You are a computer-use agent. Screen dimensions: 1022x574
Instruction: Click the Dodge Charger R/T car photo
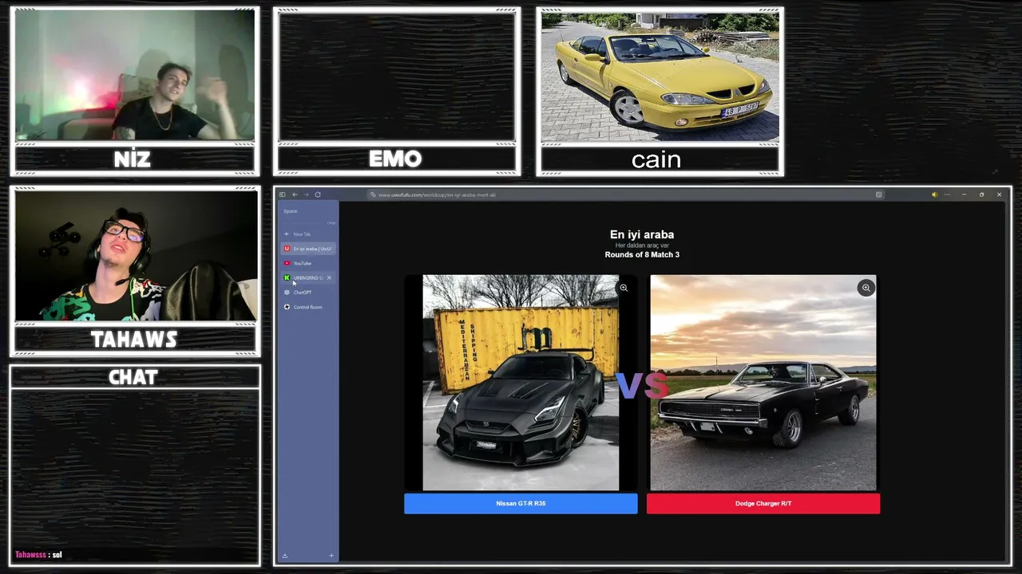(763, 383)
